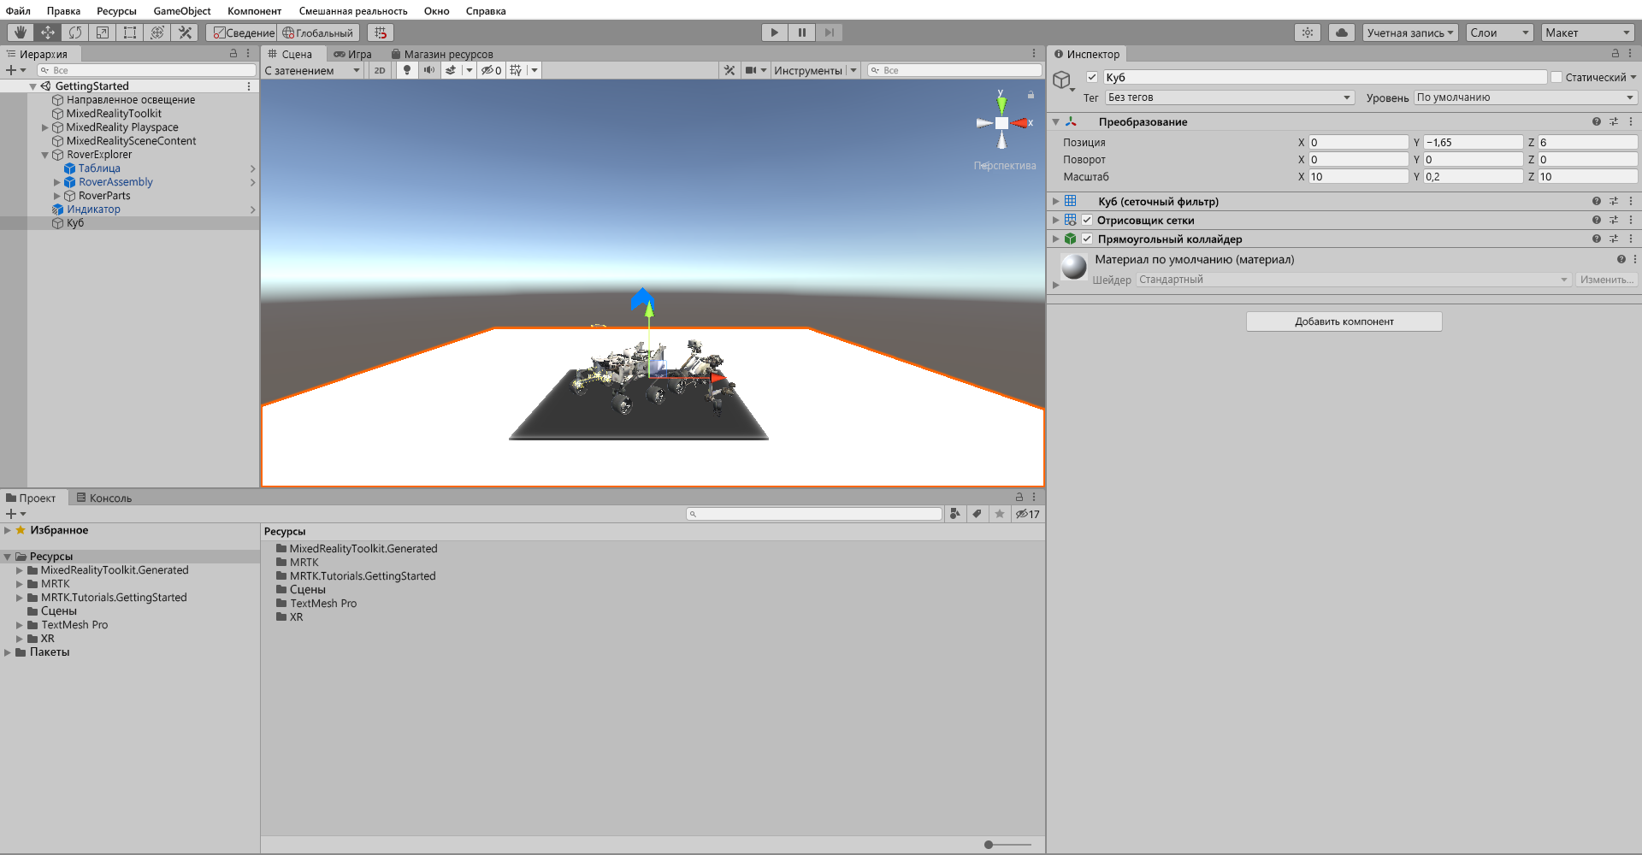Open Collab lighting sun icon
This screenshot has width=1642, height=855.
tap(1308, 32)
